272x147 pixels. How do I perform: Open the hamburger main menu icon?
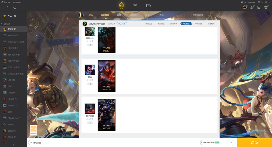(259, 2)
